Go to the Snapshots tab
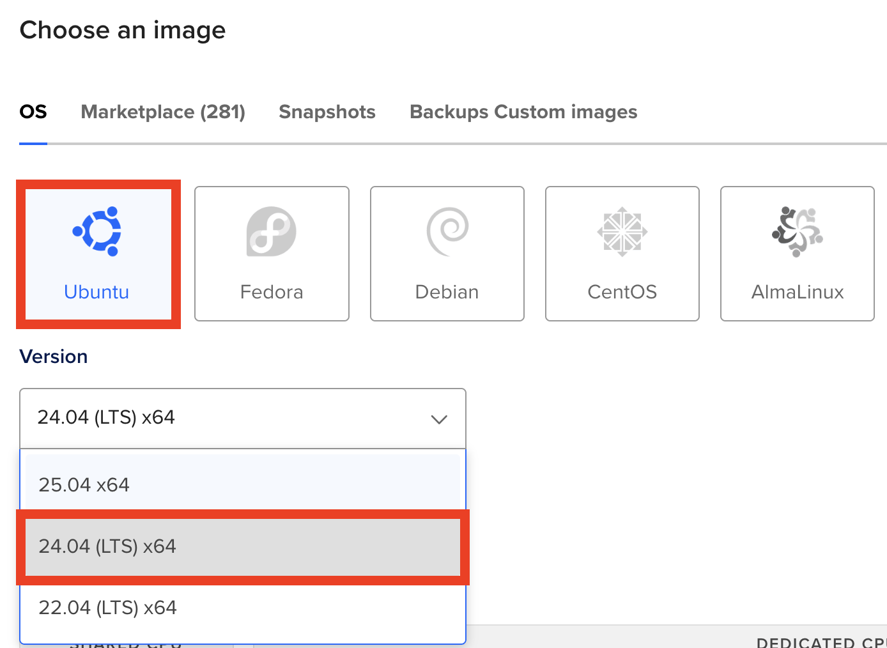The height and width of the screenshot is (648, 887). 327,112
